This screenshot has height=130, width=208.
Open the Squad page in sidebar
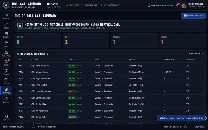pos(6,26)
